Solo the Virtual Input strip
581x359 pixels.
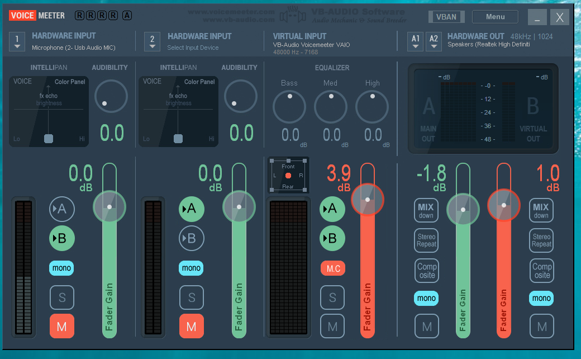point(332,297)
